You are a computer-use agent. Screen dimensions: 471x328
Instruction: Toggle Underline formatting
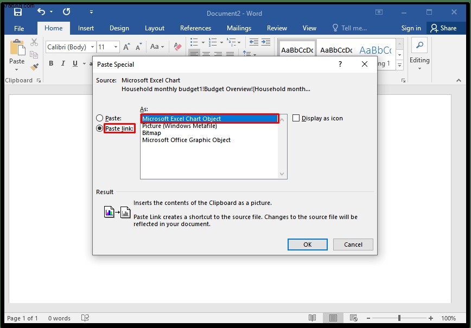click(x=75, y=63)
